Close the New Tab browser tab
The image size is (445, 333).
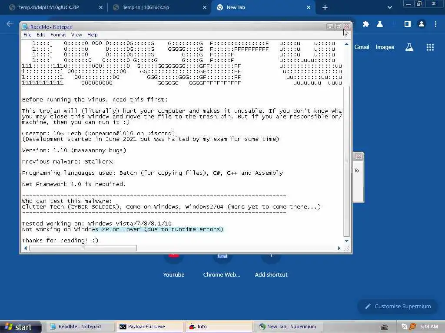[x=309, y=8]
